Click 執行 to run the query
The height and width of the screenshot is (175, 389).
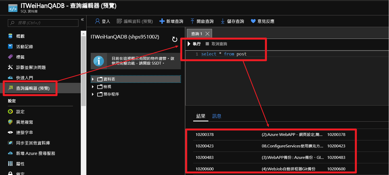194,44
